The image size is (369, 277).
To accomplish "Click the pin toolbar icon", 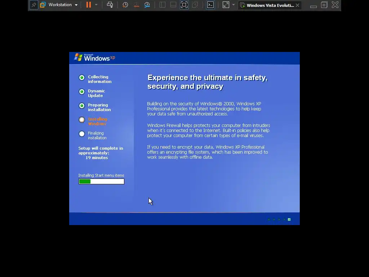I will 34,5.
